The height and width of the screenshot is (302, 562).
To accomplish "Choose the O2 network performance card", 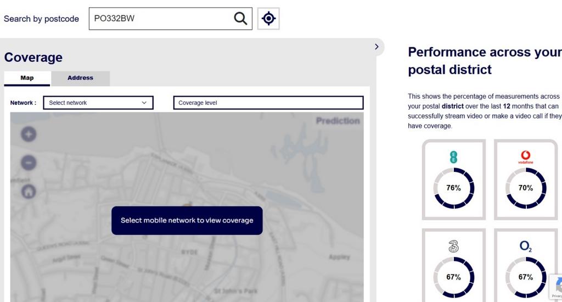I will point(525,266).
